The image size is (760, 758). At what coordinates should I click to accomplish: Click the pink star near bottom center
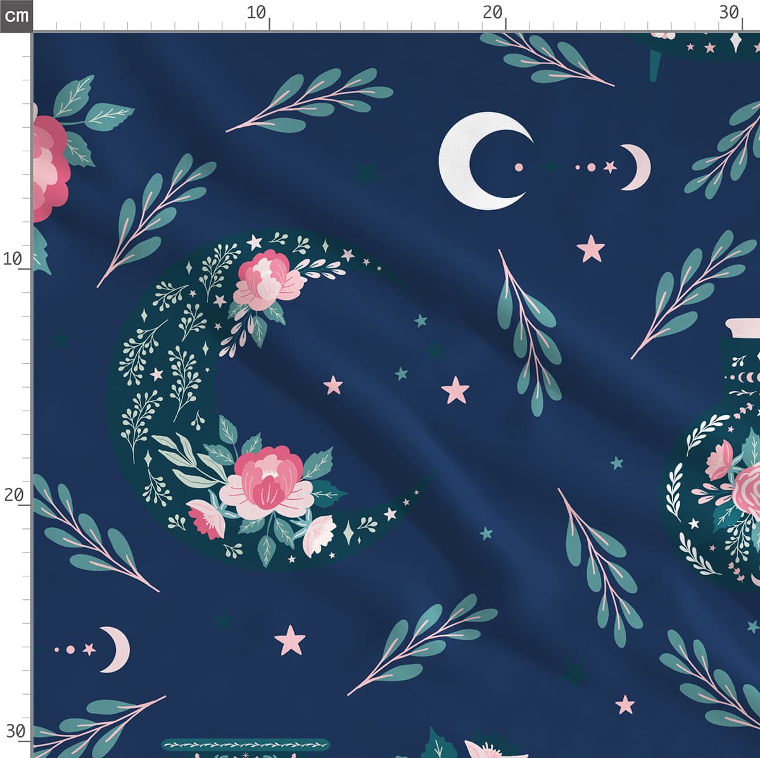(290, 640)
